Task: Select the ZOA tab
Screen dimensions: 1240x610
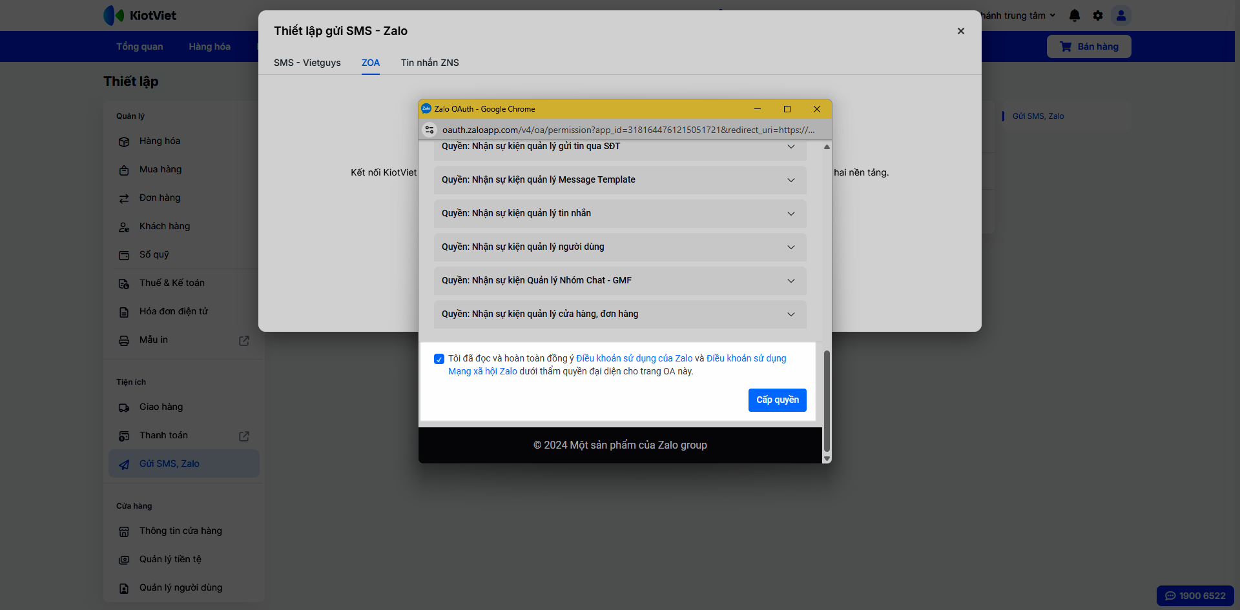Action: click(371, 63)
